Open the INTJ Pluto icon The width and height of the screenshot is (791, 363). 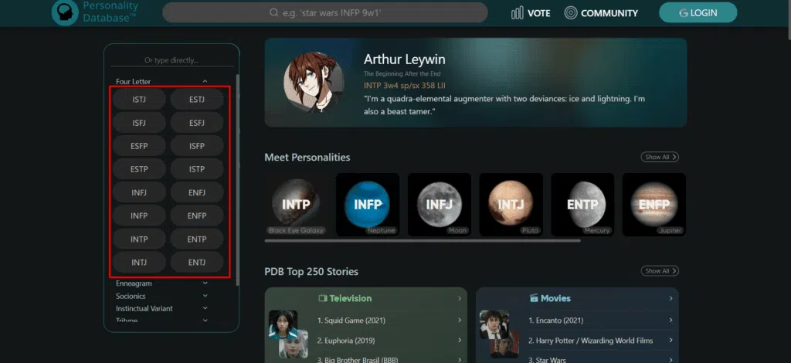tap(511, 203)
